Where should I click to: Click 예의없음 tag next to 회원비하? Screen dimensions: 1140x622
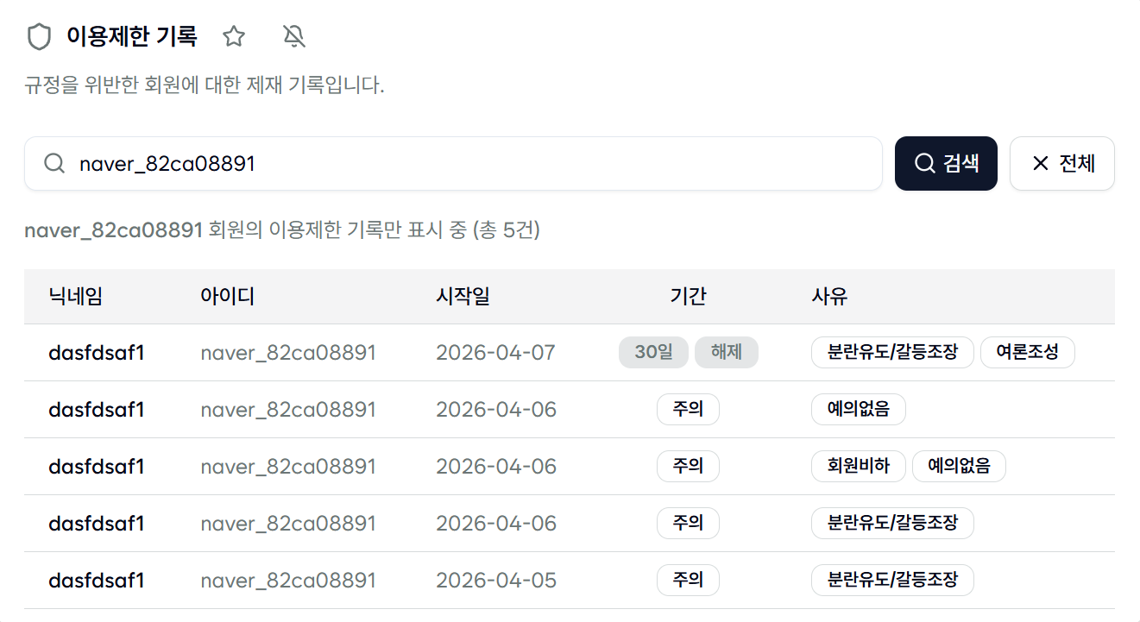959,466
